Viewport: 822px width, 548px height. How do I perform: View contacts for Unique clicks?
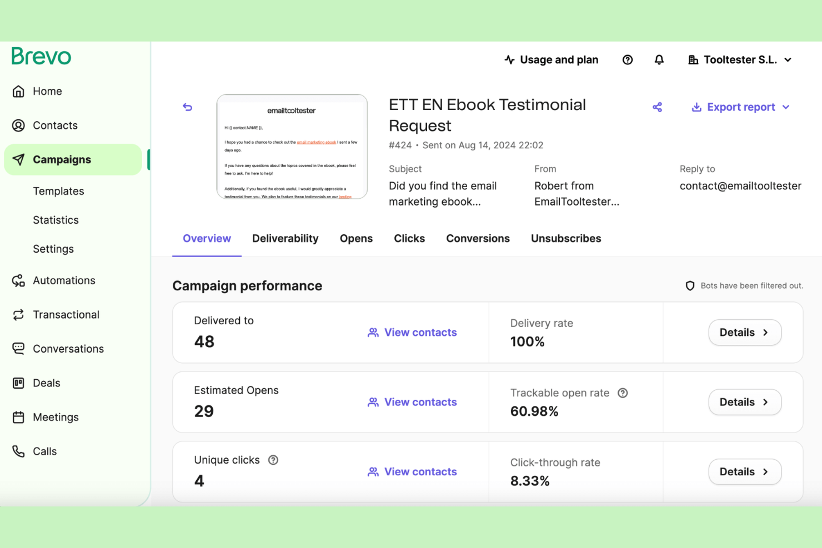412,472
